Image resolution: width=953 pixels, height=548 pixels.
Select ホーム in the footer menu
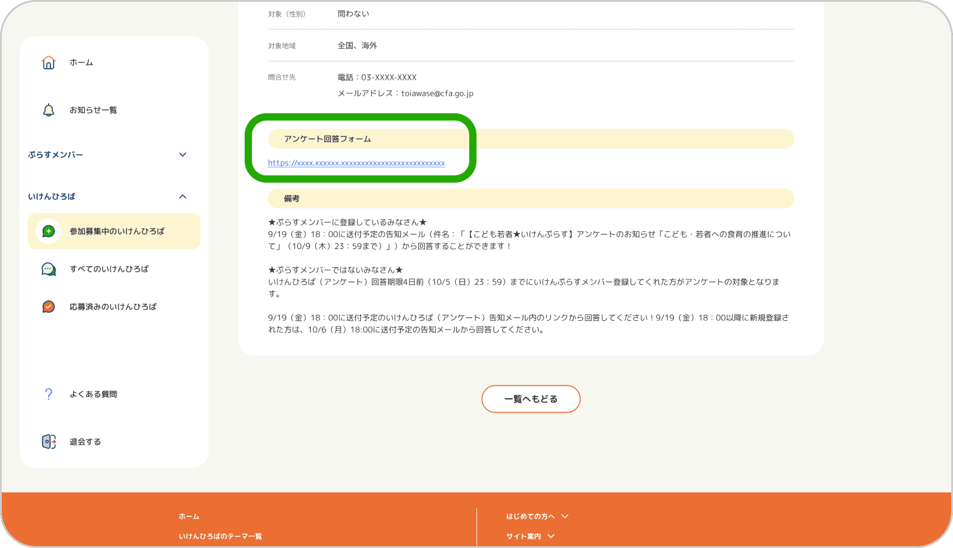pos(189,516)
